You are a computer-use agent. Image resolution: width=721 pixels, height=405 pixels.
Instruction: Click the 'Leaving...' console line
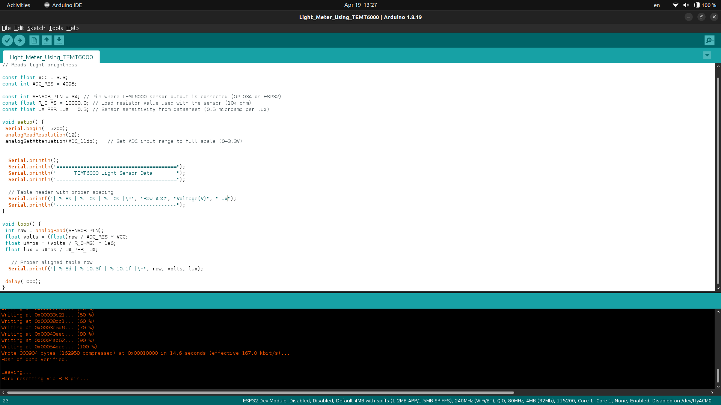[x=16, y=372]
